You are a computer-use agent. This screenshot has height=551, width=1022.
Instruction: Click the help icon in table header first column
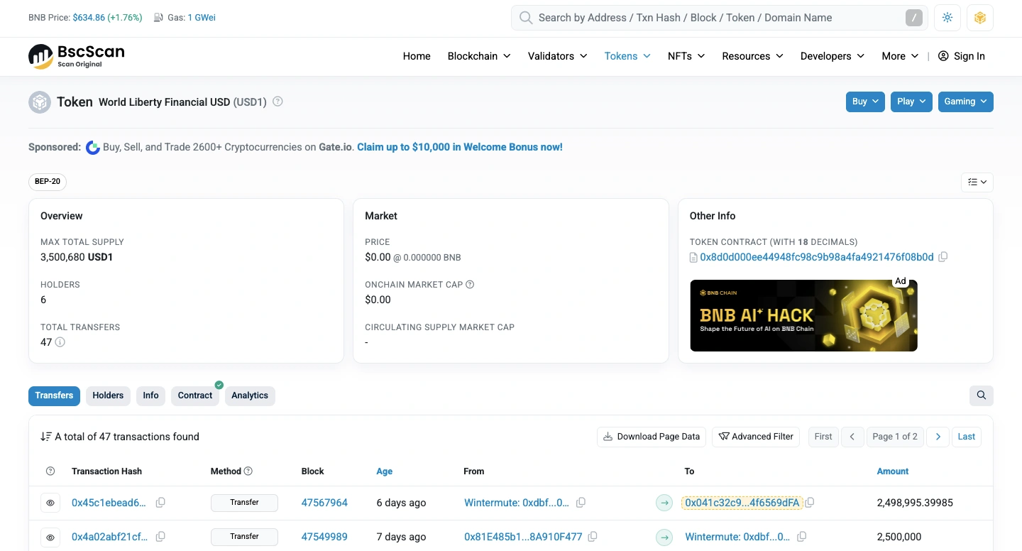pyautogui.click(x=50, y=471)
